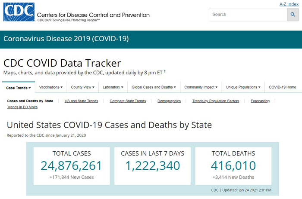Screen dimensions: 302x199
Task: Click the total cases number 24,876,261
Action: coord(71,165)
